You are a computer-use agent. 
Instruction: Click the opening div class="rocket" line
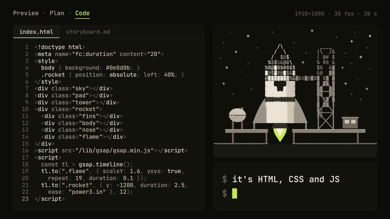(69, 109)
